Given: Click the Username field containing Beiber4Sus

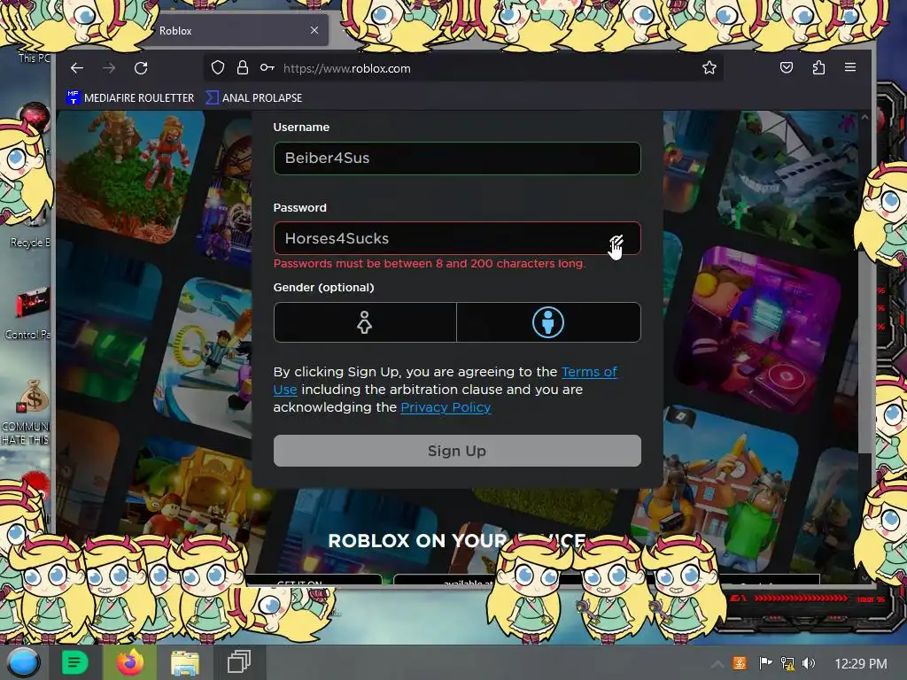Looking at the screenshot, I should click(457, 158).
